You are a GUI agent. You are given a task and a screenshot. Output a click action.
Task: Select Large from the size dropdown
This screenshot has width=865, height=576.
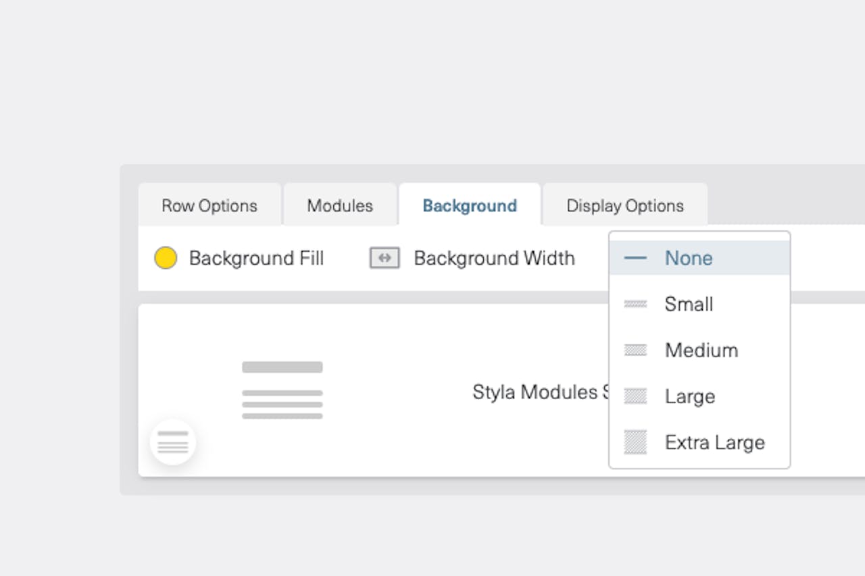689,396
